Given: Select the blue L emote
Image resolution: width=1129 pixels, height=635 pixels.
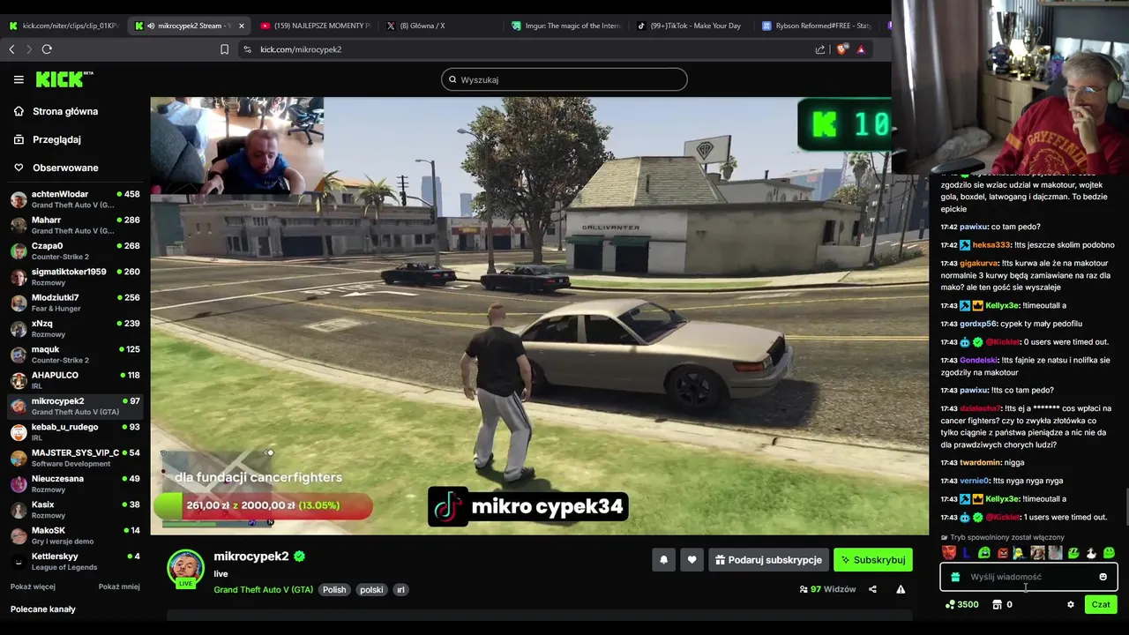Looking at the screenshot, I should [x=967, y=553].
